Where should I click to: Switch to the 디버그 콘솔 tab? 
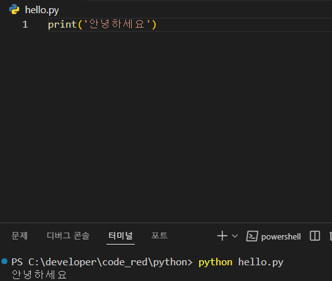click(68, 236)
